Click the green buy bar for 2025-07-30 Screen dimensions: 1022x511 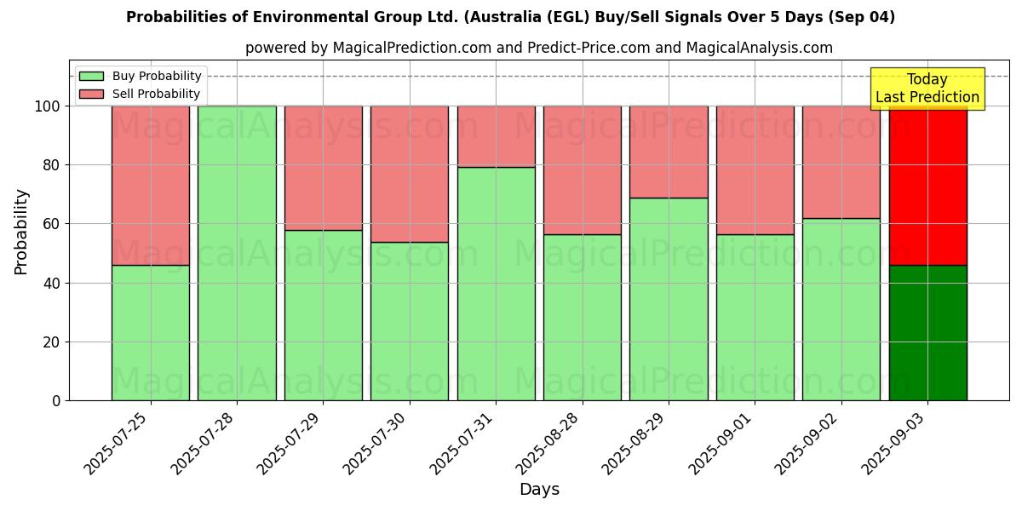[410, 321]
